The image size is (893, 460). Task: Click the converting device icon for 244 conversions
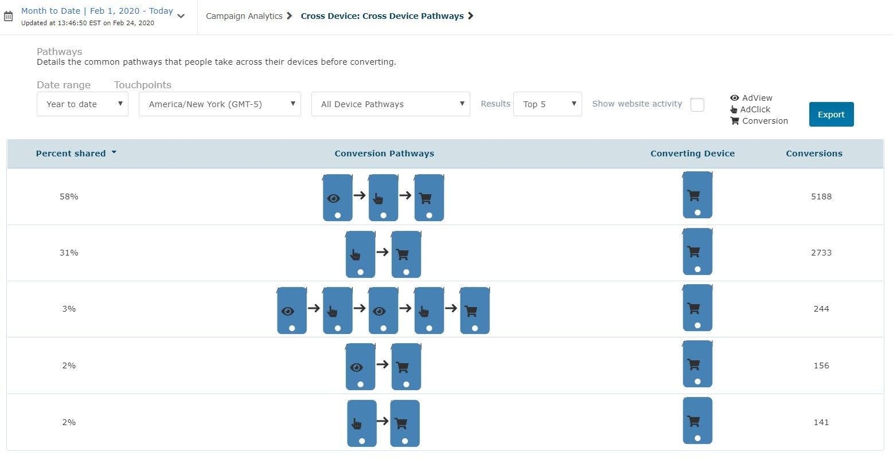[697, 308]
